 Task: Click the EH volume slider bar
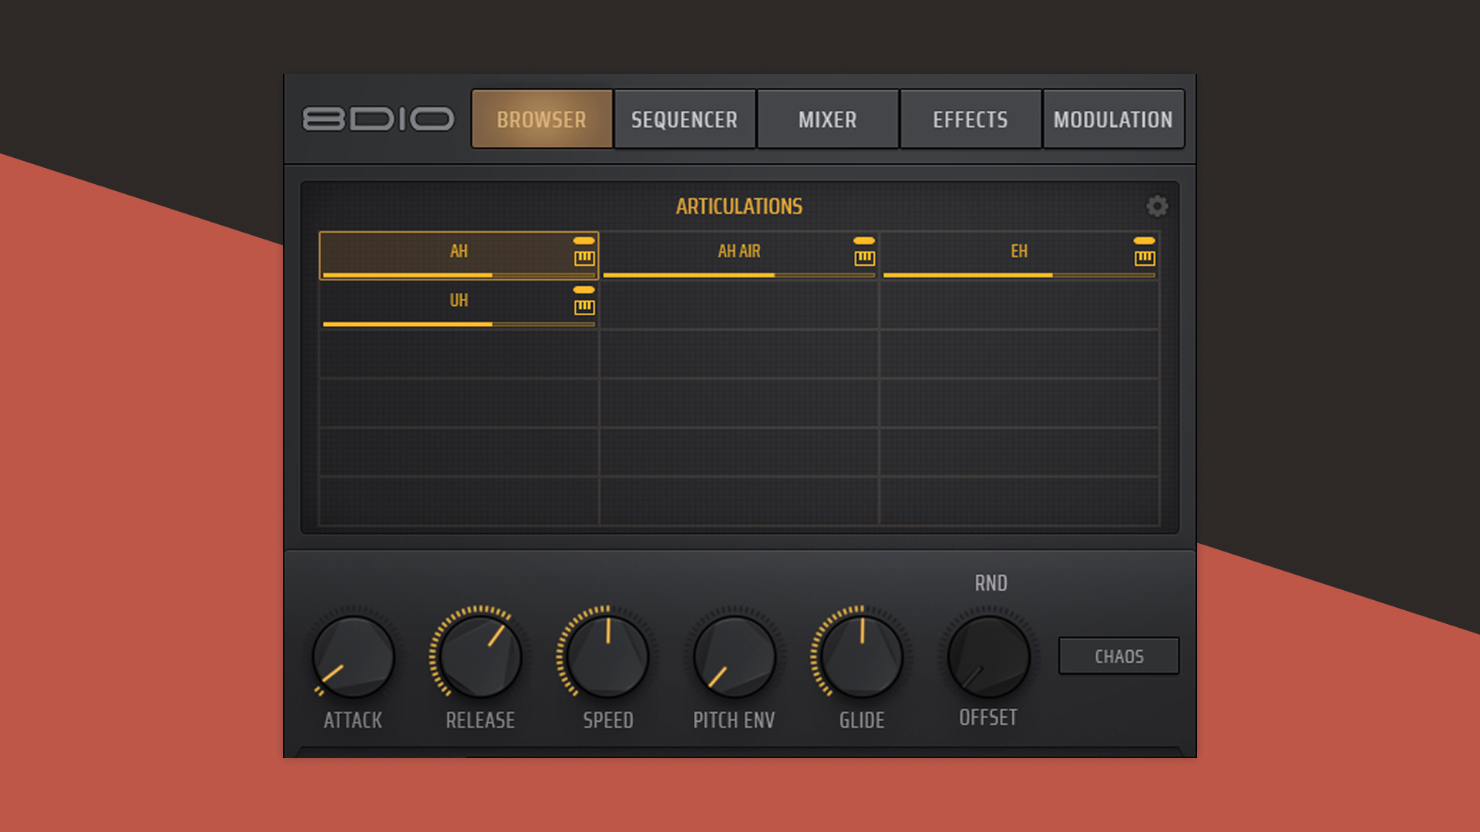point(1017,275)
